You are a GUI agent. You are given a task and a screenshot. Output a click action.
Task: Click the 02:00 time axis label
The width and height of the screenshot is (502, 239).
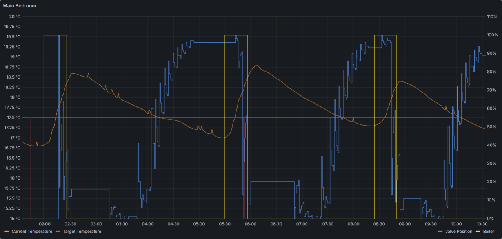(x=45, y=224)
